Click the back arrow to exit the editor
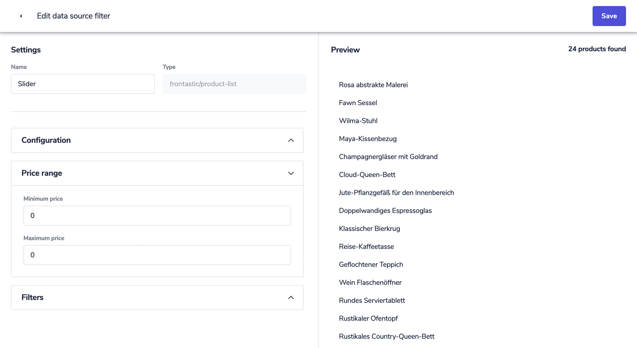Screen dimensions: 637x348 (x=20, y=16)
